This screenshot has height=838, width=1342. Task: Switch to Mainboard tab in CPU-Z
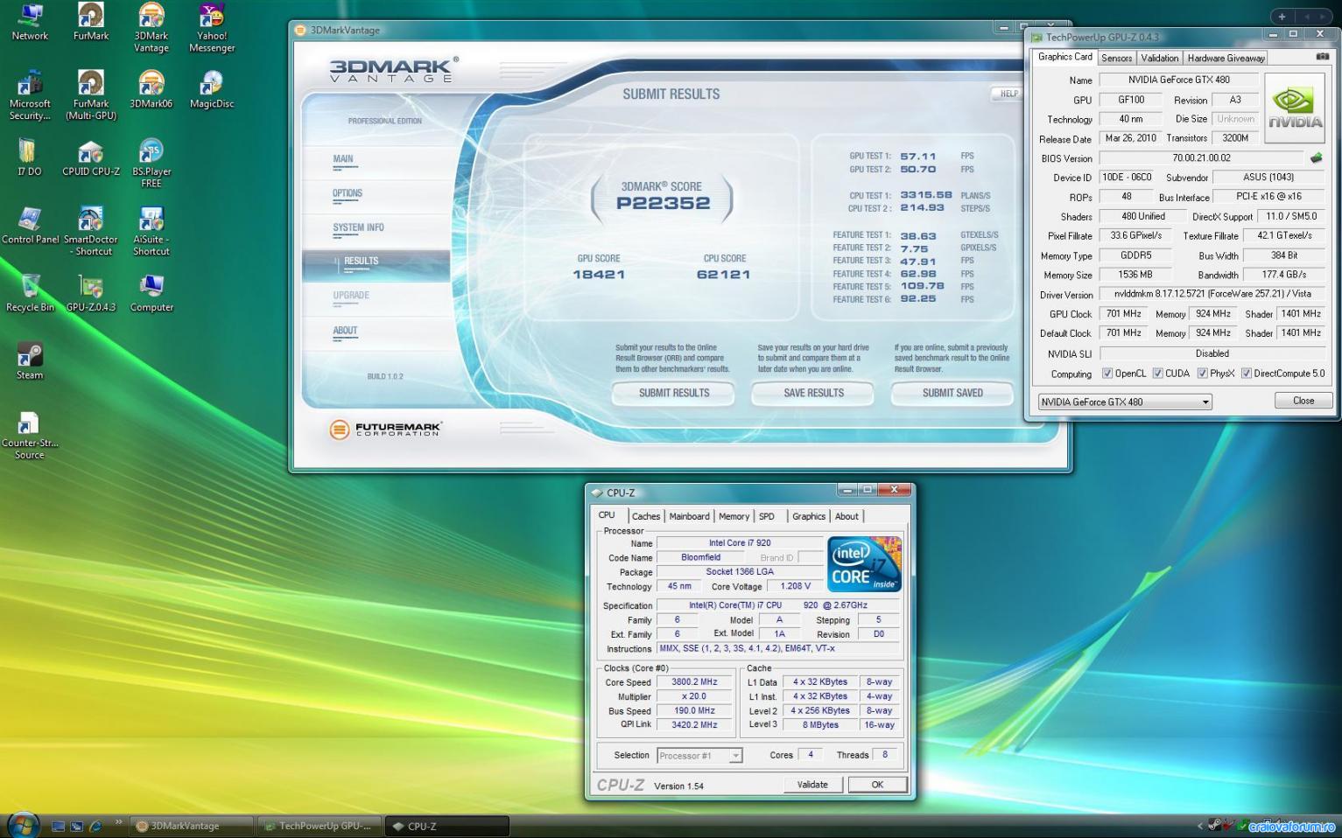click(689, 516)
